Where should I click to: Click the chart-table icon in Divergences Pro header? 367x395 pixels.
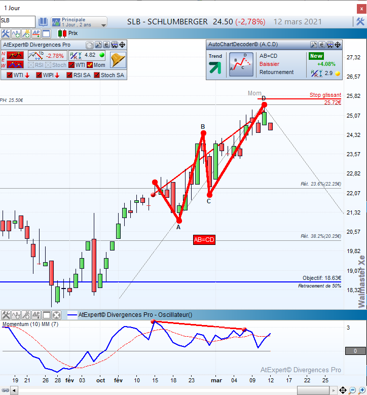(115, 45)
